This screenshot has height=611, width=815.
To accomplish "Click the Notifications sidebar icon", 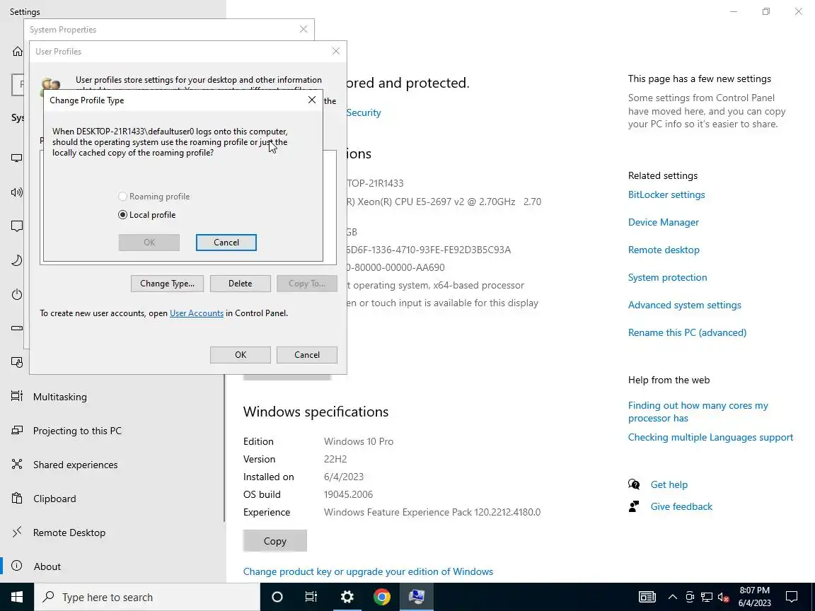I will pyautogui.click(x=17, y=226).
